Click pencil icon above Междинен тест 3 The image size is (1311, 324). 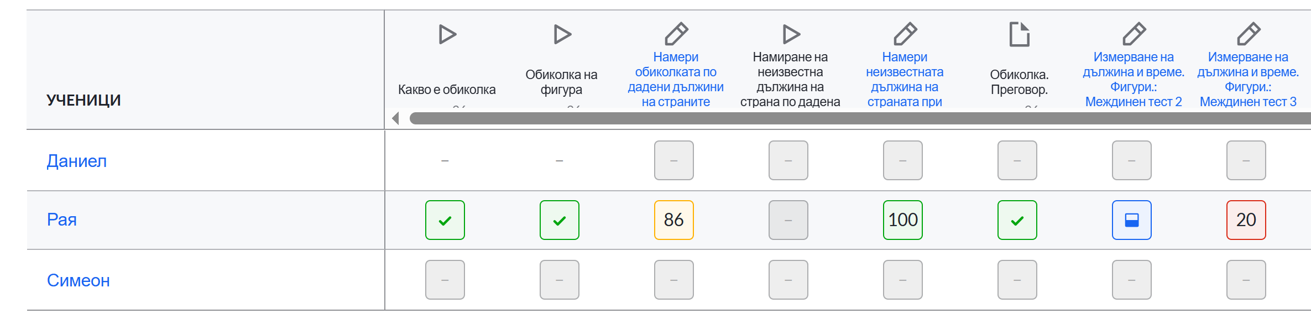1249,34
